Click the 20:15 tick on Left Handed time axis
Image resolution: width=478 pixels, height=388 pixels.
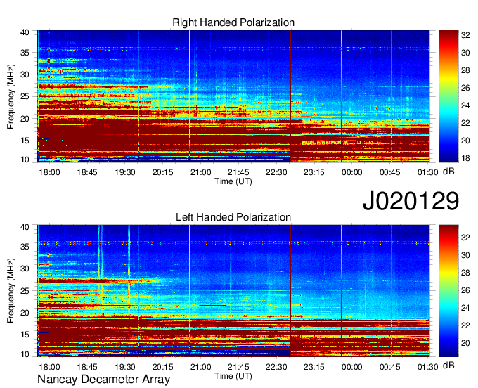(x=163, y=367)
